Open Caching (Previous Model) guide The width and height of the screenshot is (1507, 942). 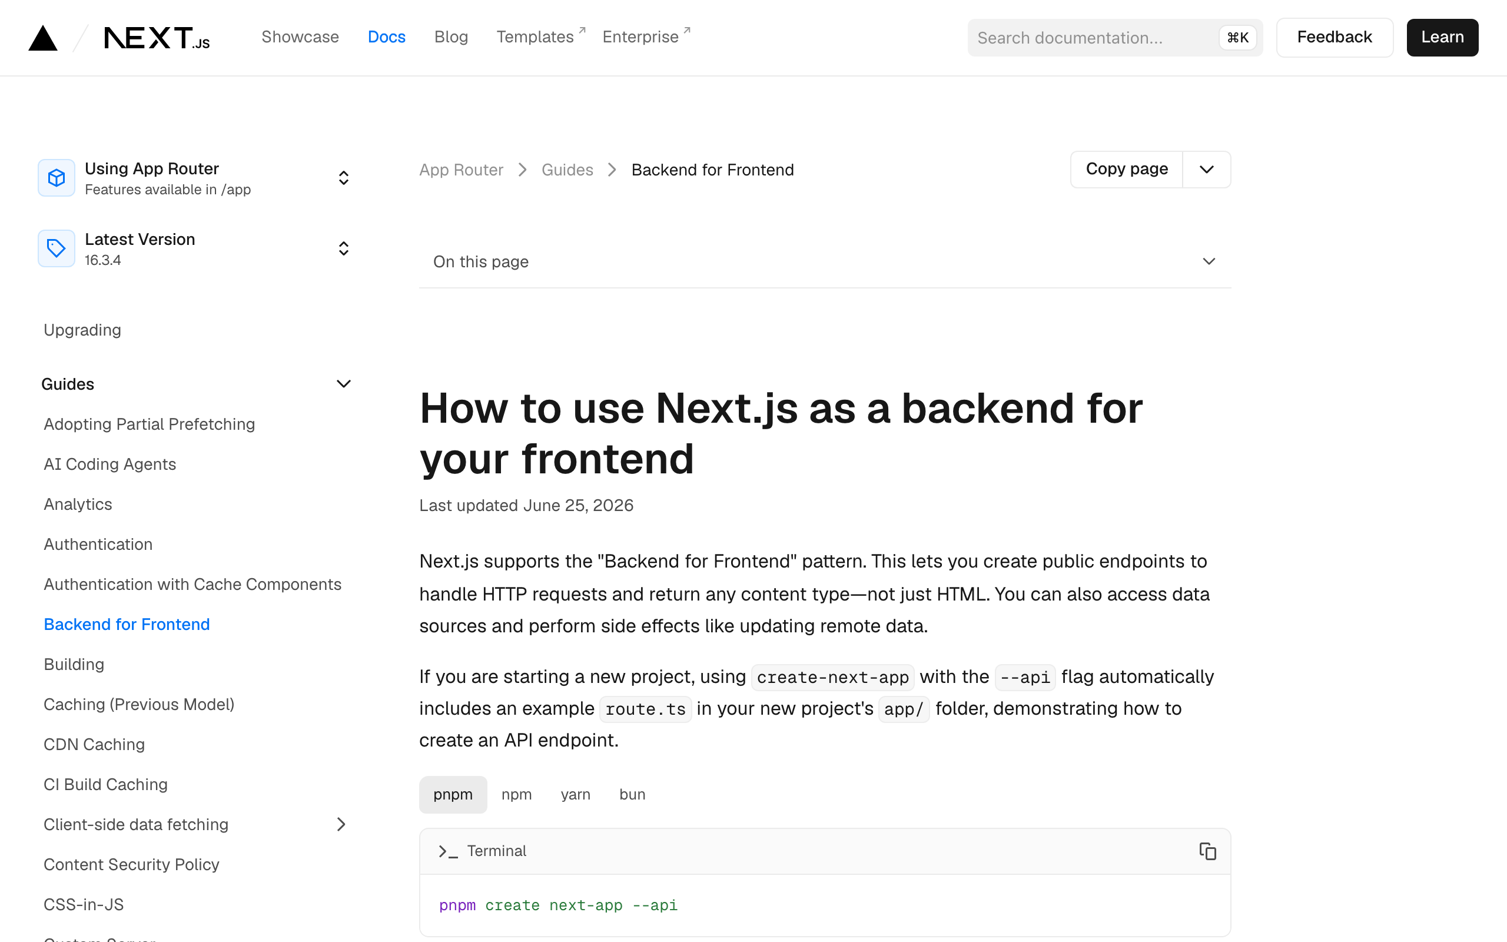point(139,704)
